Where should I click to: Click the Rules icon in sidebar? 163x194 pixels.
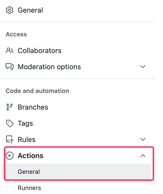pyautogui.click(x=10, y=139)
